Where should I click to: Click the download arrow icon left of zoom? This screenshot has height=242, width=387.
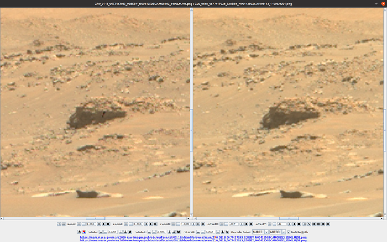click(x=59, y=224)
